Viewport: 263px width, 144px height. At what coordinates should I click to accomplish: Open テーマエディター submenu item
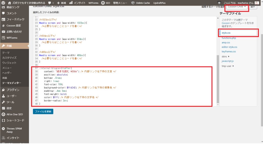12,83
